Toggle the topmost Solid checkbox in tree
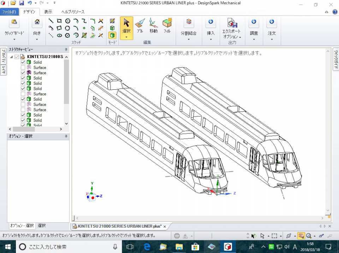Image resolution: width=339 pixels, height=253 pixels. [23, 62]
